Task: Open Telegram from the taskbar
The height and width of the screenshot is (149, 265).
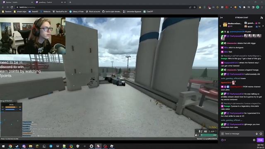Action: (x=51, y=146)
